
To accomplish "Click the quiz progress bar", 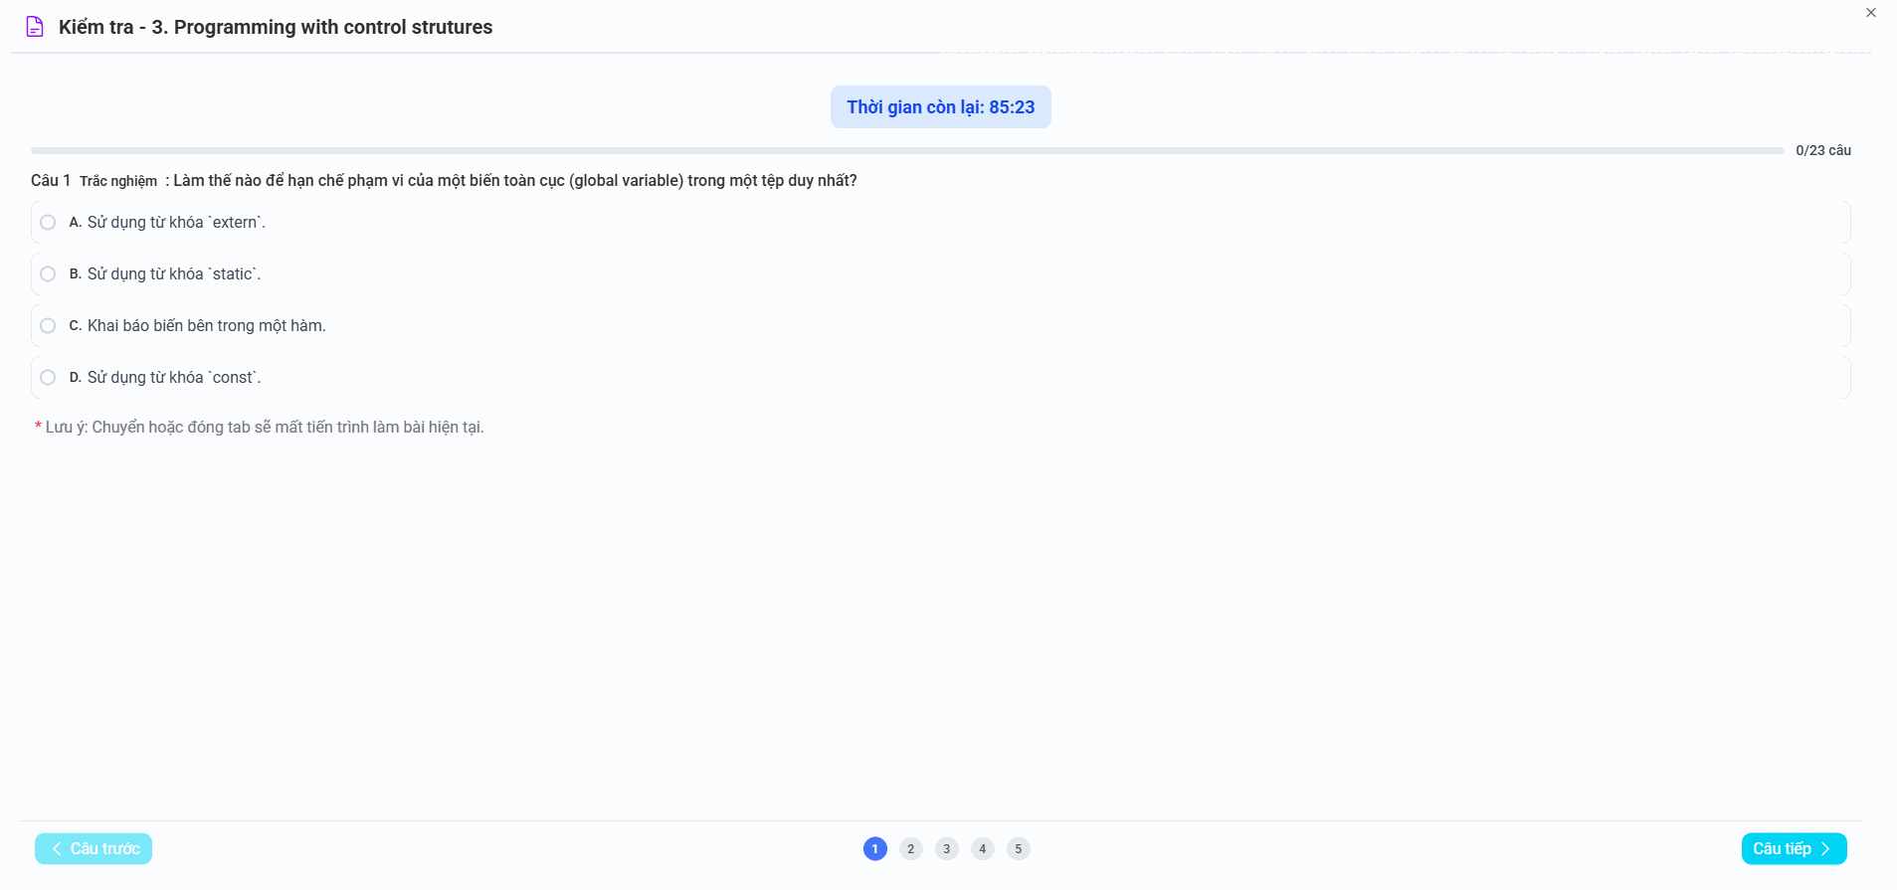I will click(906, 151).
